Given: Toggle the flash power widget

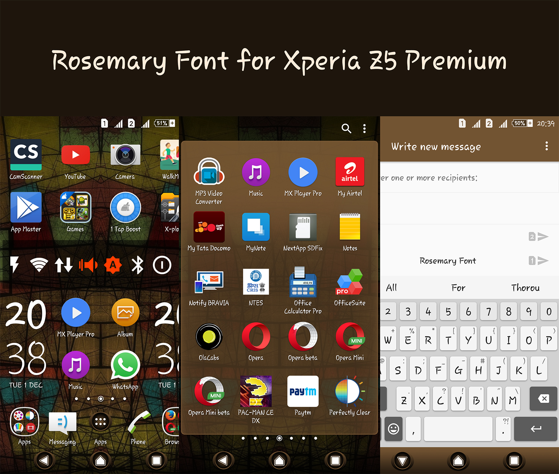Looking at the screenshot, I should click(14, 265).
